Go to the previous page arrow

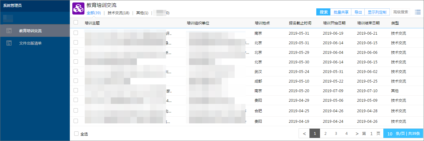point(304,134)
